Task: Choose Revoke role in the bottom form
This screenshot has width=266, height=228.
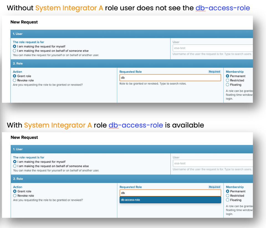Action: (14, 196)
